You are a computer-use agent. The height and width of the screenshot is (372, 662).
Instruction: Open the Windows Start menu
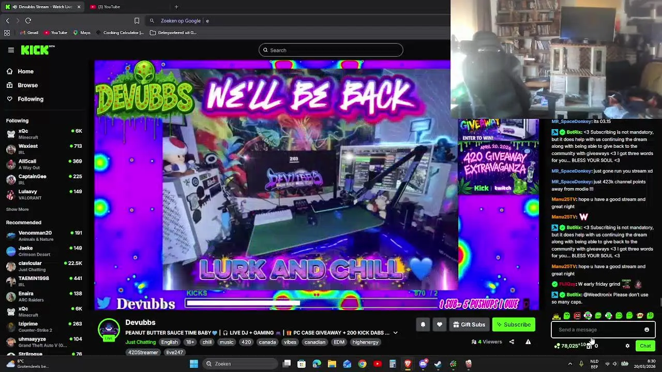(x=194, y=364)
